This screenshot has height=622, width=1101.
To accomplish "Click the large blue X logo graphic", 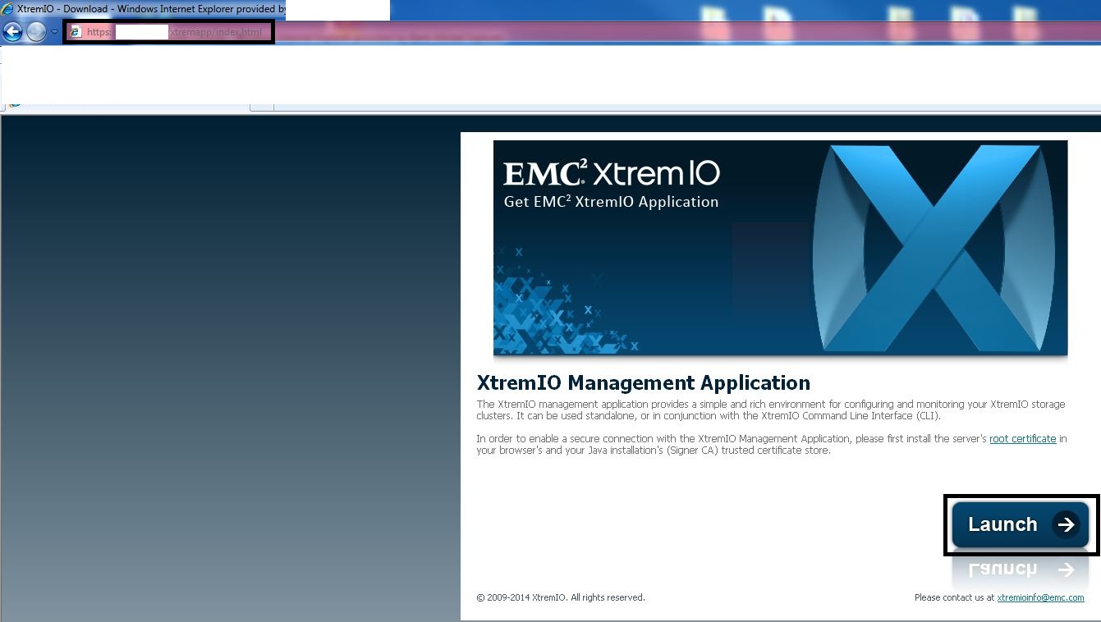I will point(935,248).
